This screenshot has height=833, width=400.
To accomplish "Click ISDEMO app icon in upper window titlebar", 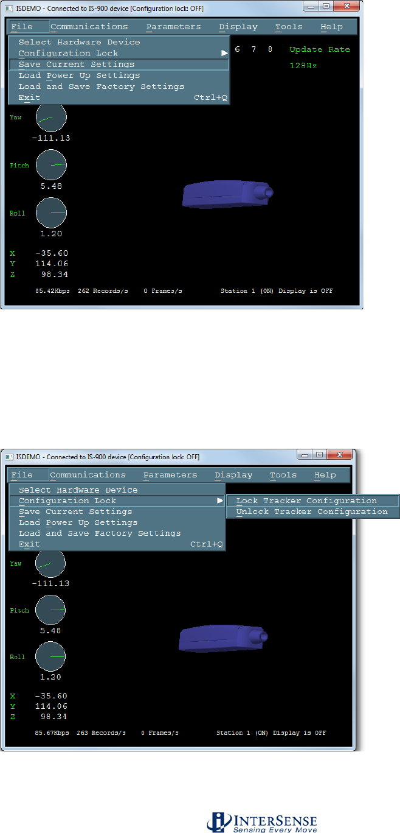I will (8, 8).
